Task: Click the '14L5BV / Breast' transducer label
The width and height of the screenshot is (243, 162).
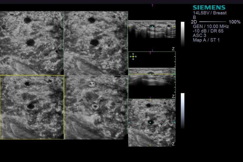Action: [x=210, y=13]
